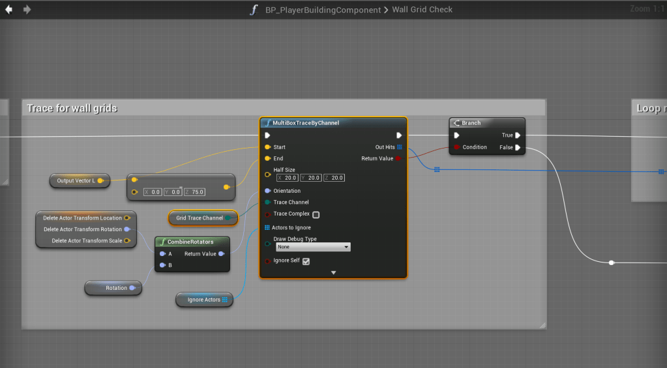667x368 pixels.
Task: Click BP_PlayerBuildingComponent in the breadcrumb
Action: coord(323,10)
